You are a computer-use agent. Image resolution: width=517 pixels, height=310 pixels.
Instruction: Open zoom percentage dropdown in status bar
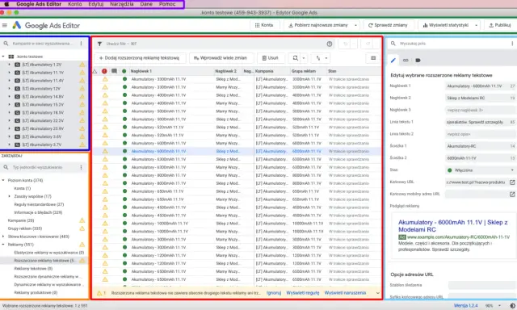[499, 306]
